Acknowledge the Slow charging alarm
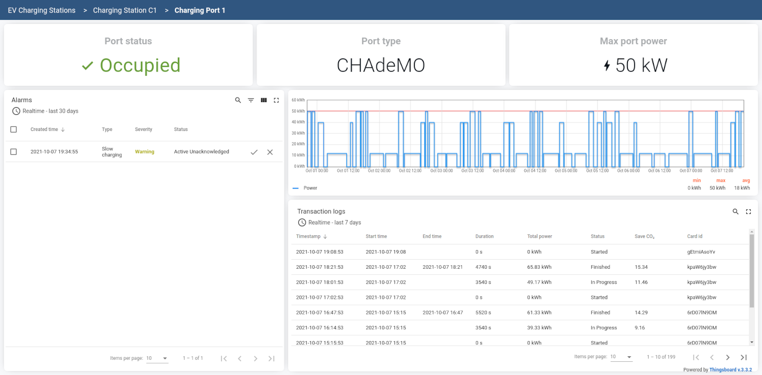Screen dimensions: 762x375 point(254,152)
